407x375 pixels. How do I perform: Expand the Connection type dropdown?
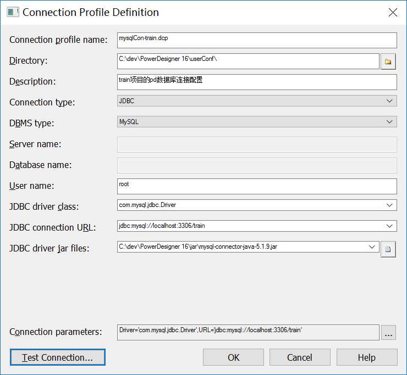click(389, 101)
